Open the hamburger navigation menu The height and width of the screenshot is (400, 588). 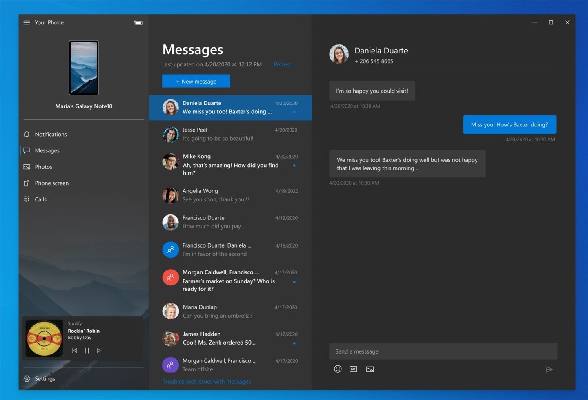[27, 22]
